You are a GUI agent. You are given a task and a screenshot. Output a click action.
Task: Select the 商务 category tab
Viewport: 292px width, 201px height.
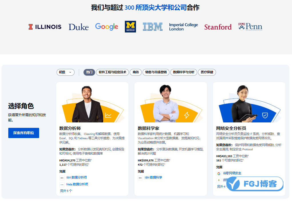(x=136, y=72)
